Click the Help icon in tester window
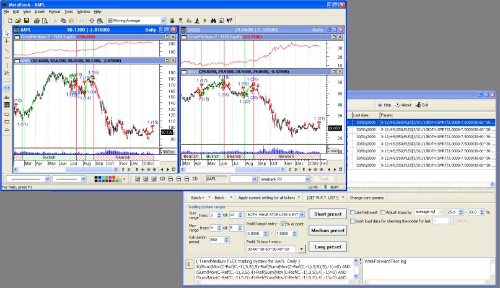 pyautogui.click(x=384, y=105)
